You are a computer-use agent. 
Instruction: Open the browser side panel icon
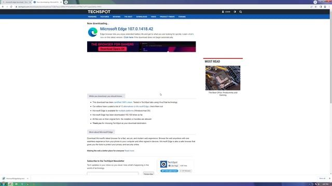tap(321, 7)
